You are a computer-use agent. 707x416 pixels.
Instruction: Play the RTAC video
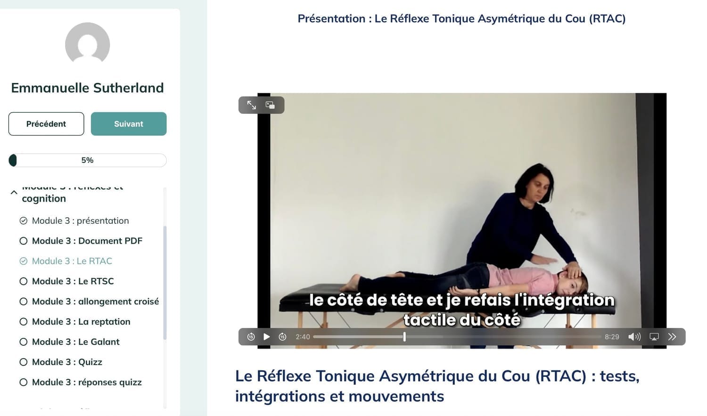(x=267, y=337)
